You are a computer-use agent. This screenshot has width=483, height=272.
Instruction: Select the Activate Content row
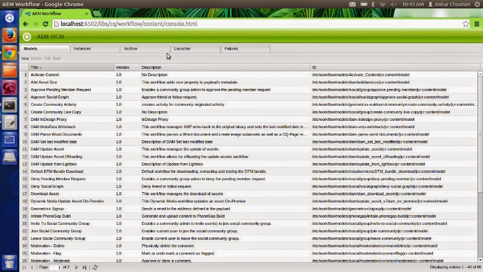249,75
